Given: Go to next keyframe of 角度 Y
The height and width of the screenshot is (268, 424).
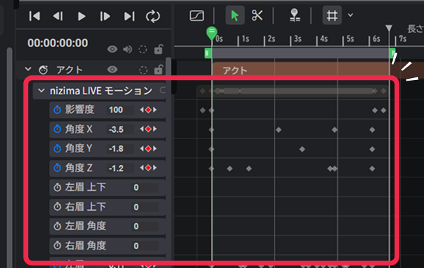Looking at the screenshot, I should (155, 149).
